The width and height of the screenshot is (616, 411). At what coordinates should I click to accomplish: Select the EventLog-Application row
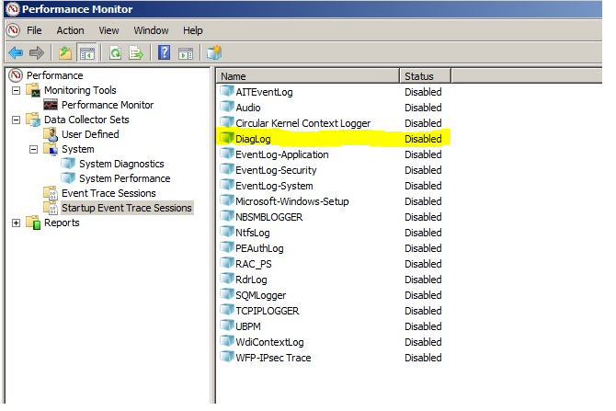pyautogui.click(x=334, y=154)
